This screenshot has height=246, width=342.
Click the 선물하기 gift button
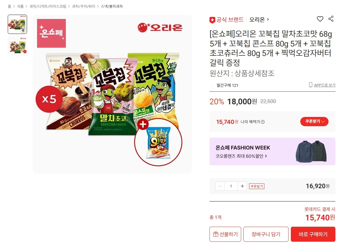click(x=225, y=234)
